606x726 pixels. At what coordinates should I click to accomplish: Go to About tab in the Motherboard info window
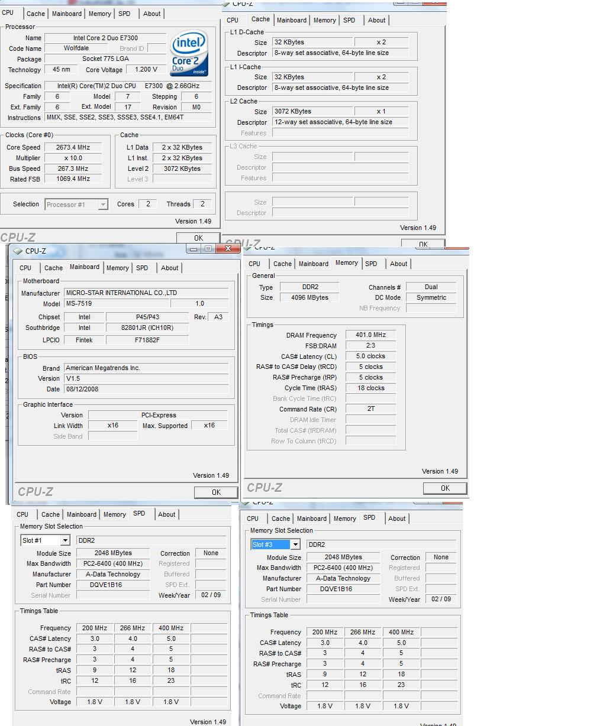tap(170, 268)
